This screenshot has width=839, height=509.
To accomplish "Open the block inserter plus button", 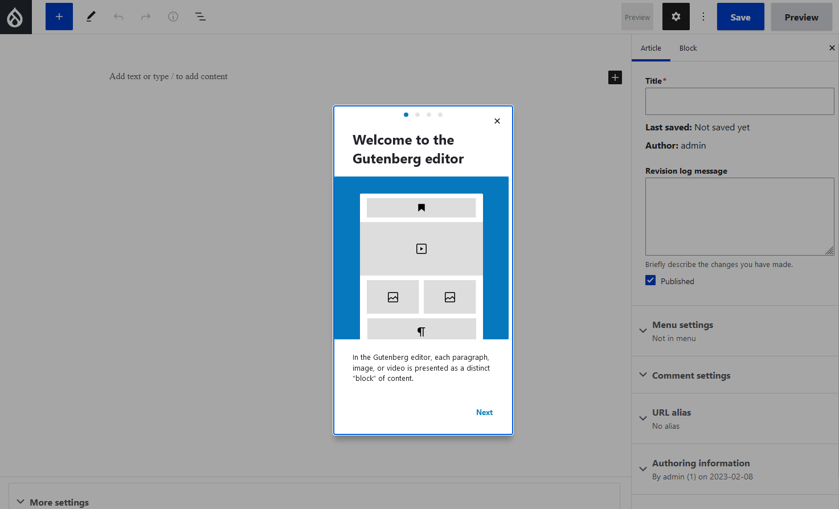I will tap(59, 17).
